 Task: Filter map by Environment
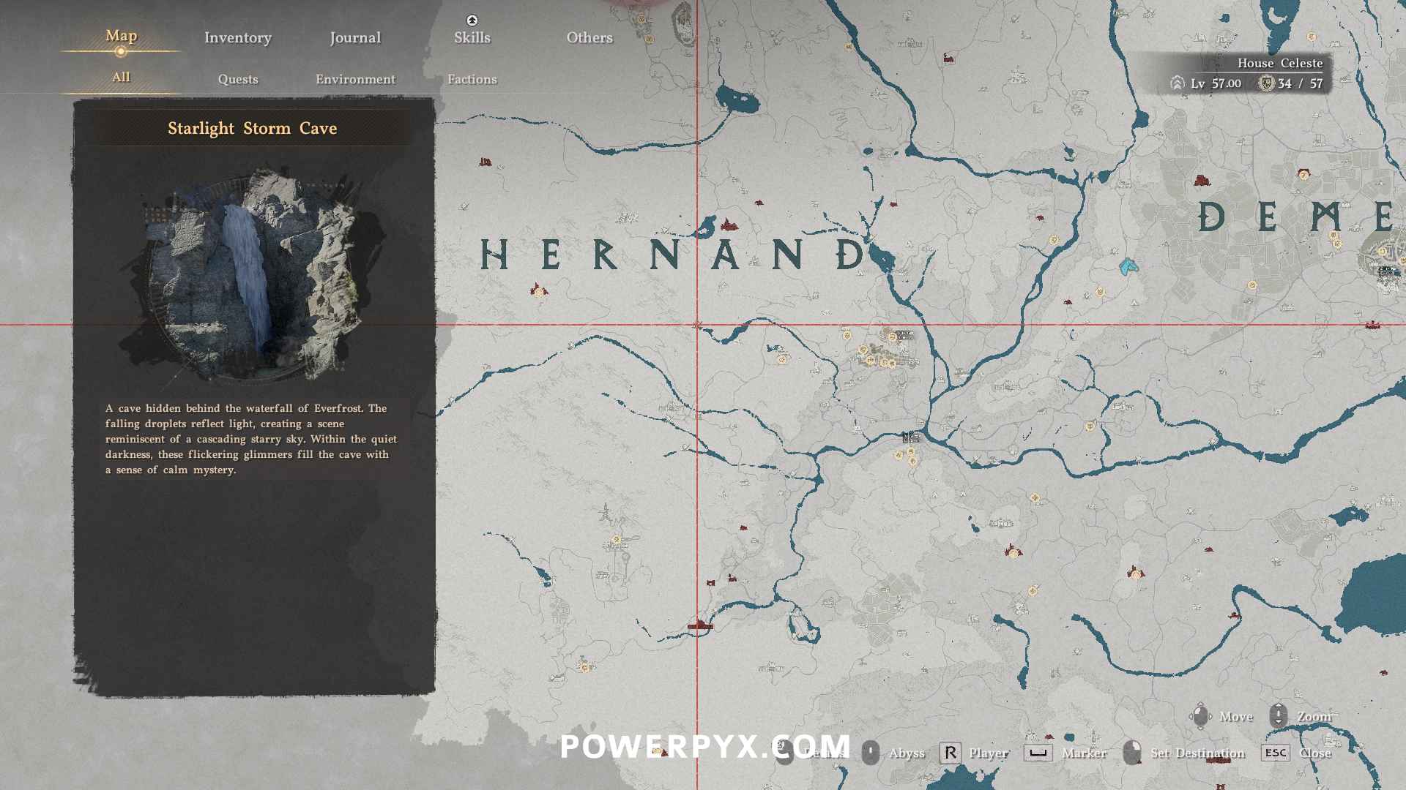tap(355, 79)
